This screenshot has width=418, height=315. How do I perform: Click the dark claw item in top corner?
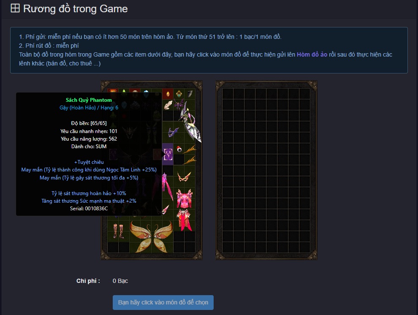[190, 94]
